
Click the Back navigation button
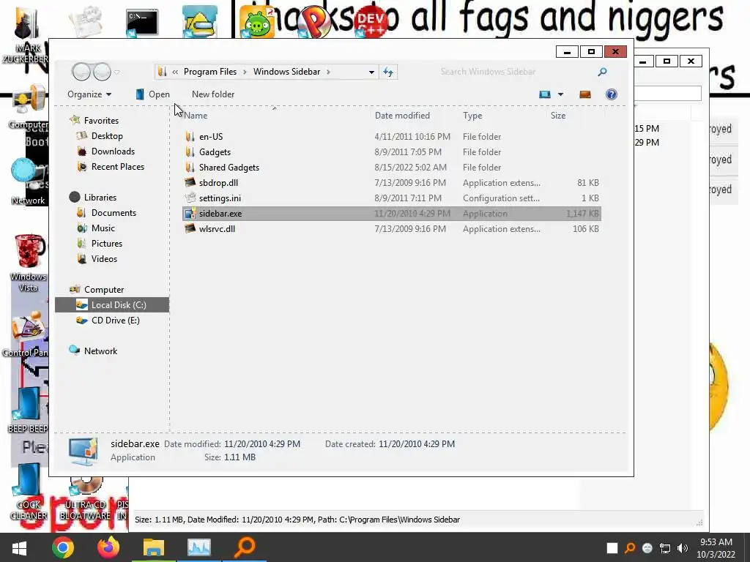(x=81, y=72)
